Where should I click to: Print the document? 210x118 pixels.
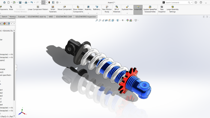click(x=26, y=2)
